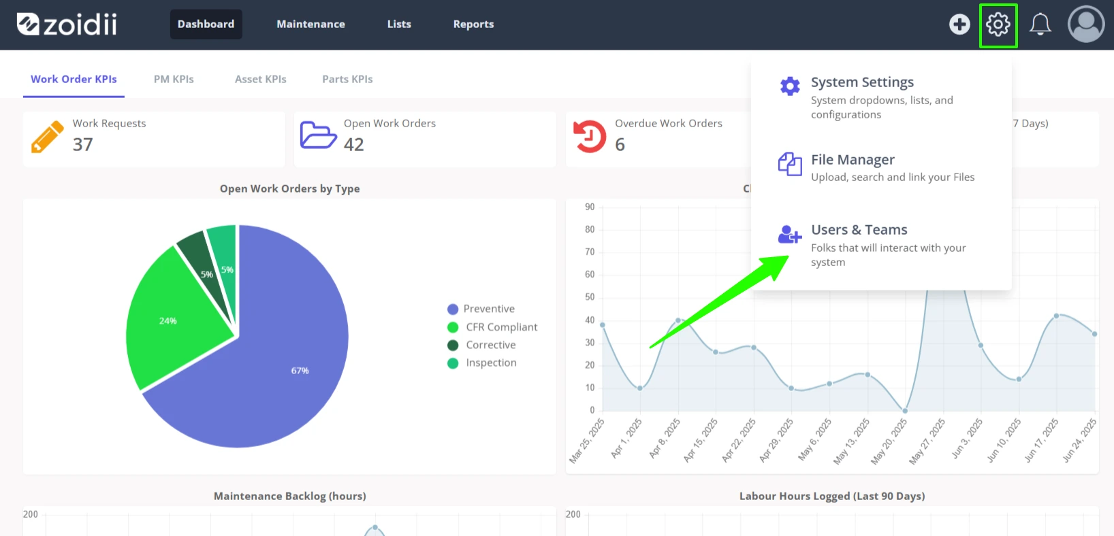Screen dimensions: 1114x536
Task: Switch to the Parts KPIs tab
Action: (x=347, y=80)
